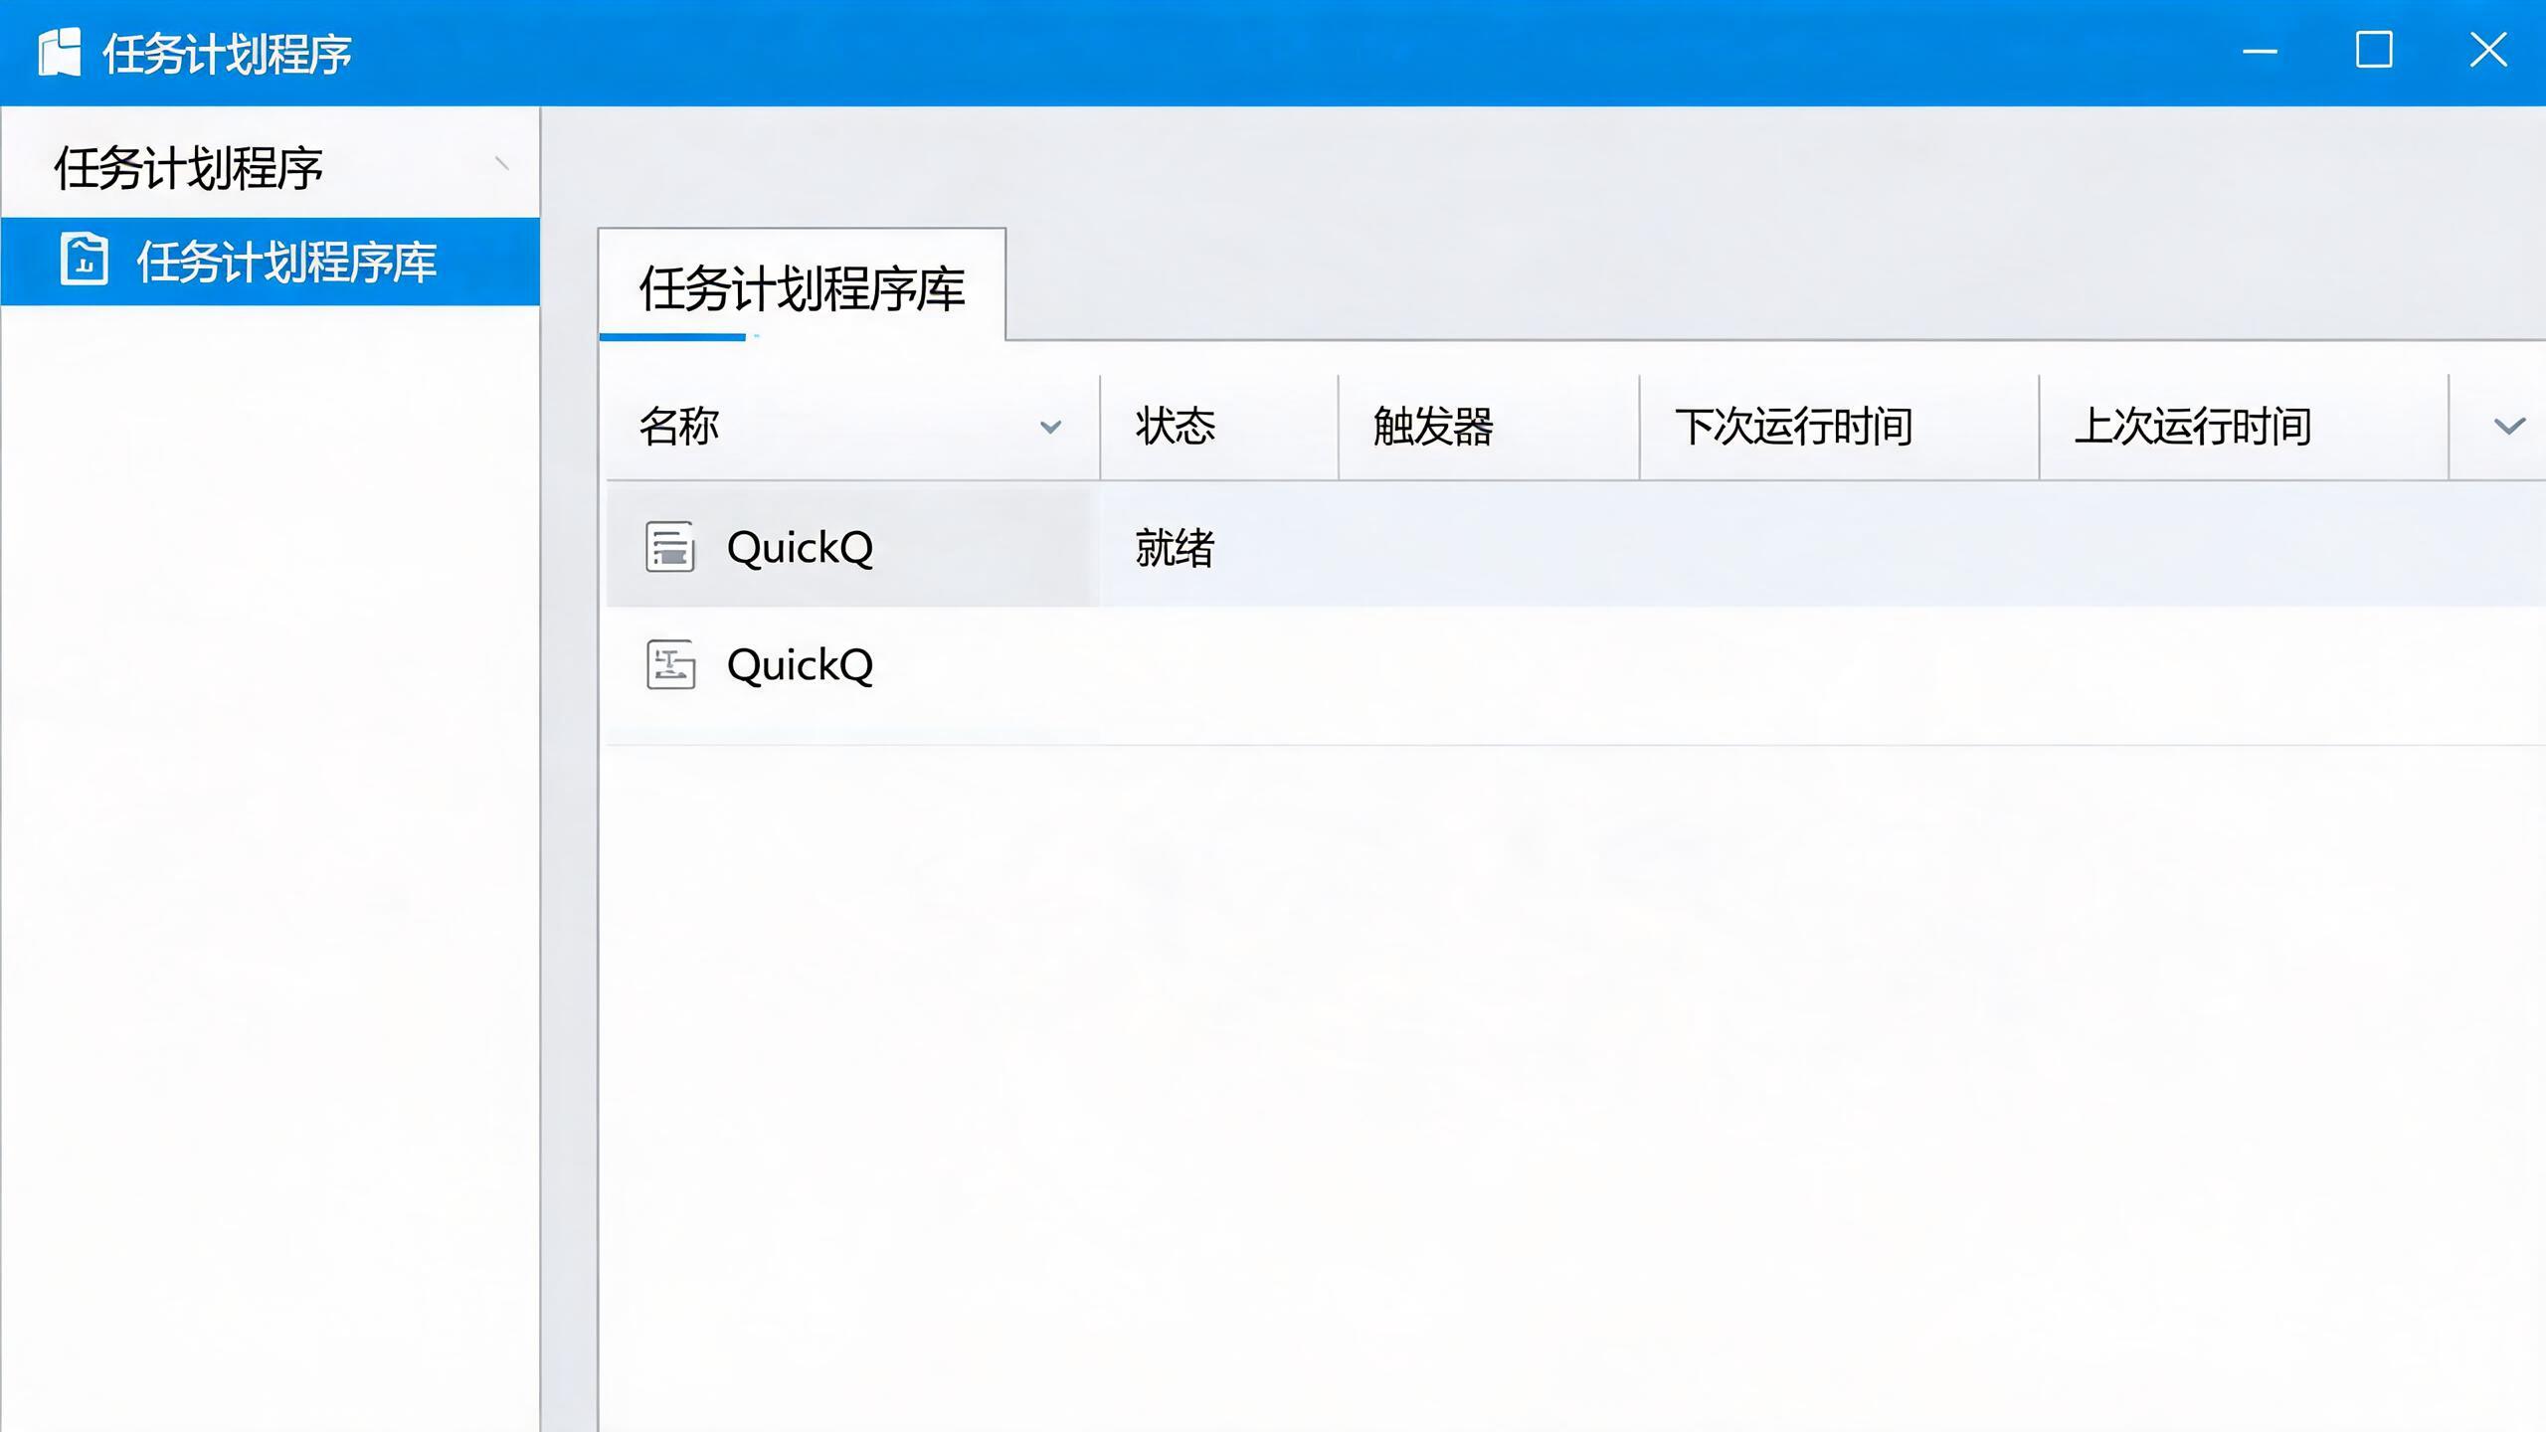Switch to the 任务计划程序库 tab
Viewport: 2546px width, 1432px height.
802,286
